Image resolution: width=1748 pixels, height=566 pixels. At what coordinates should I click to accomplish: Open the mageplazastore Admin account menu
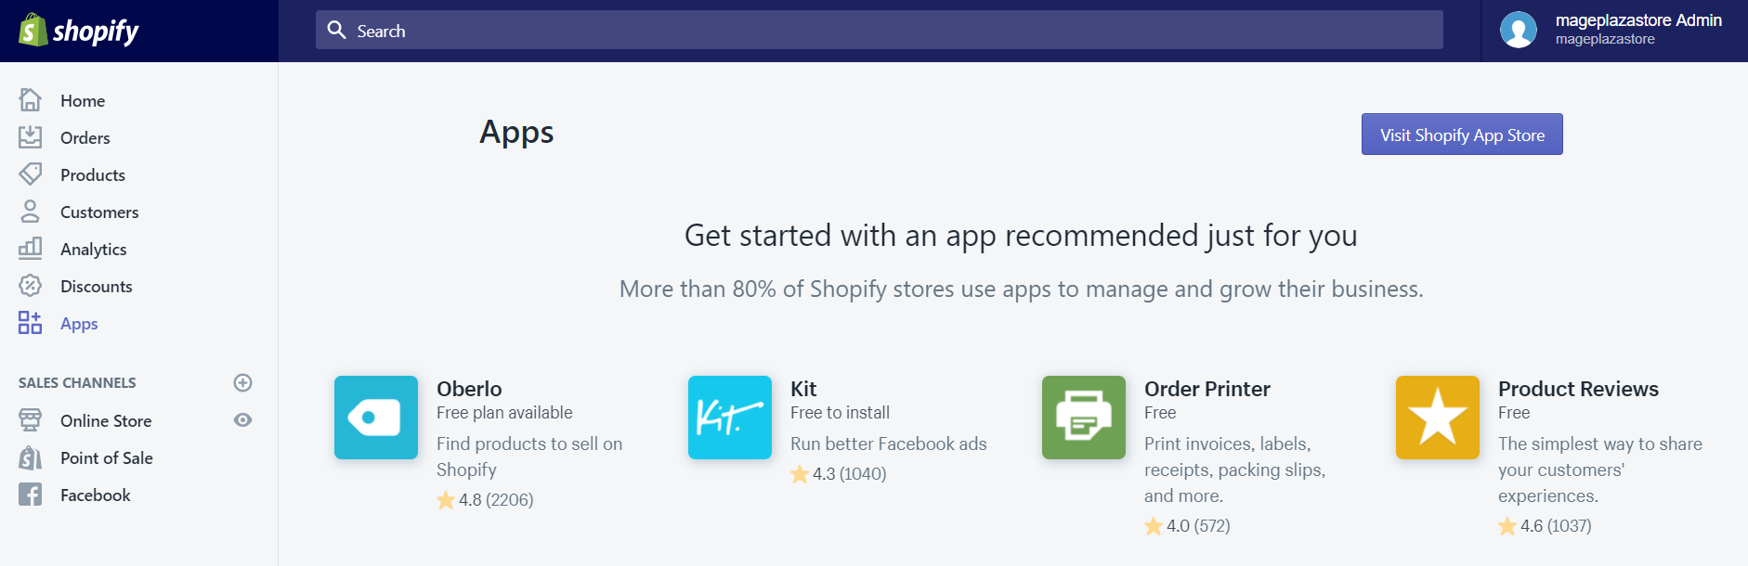[x=1614, y=31]
